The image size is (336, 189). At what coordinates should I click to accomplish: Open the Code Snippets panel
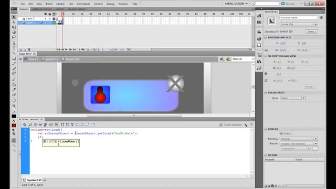pos(230,125)
